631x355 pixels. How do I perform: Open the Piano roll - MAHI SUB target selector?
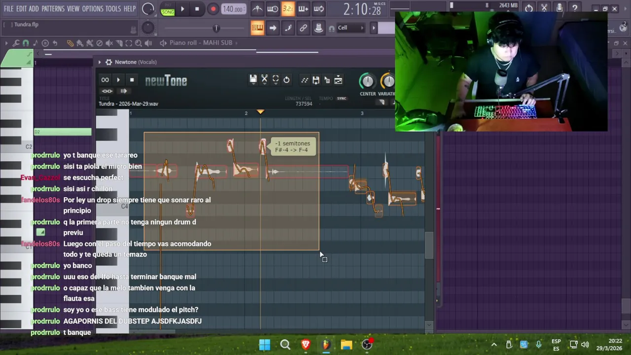click(201, 43)
